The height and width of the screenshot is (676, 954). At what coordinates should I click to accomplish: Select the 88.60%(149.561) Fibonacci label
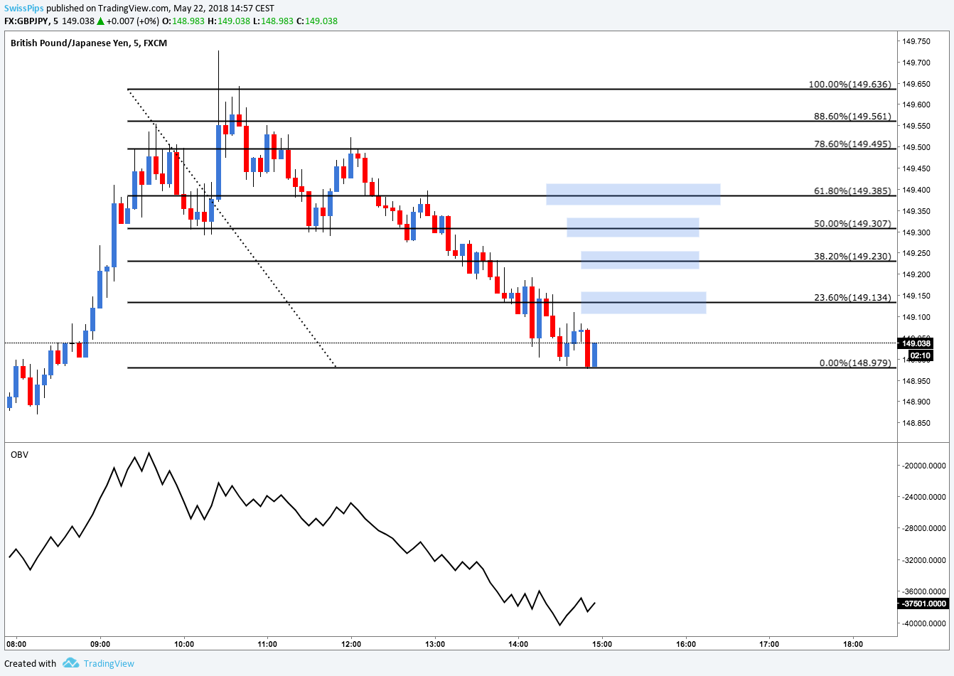(852, 117)
